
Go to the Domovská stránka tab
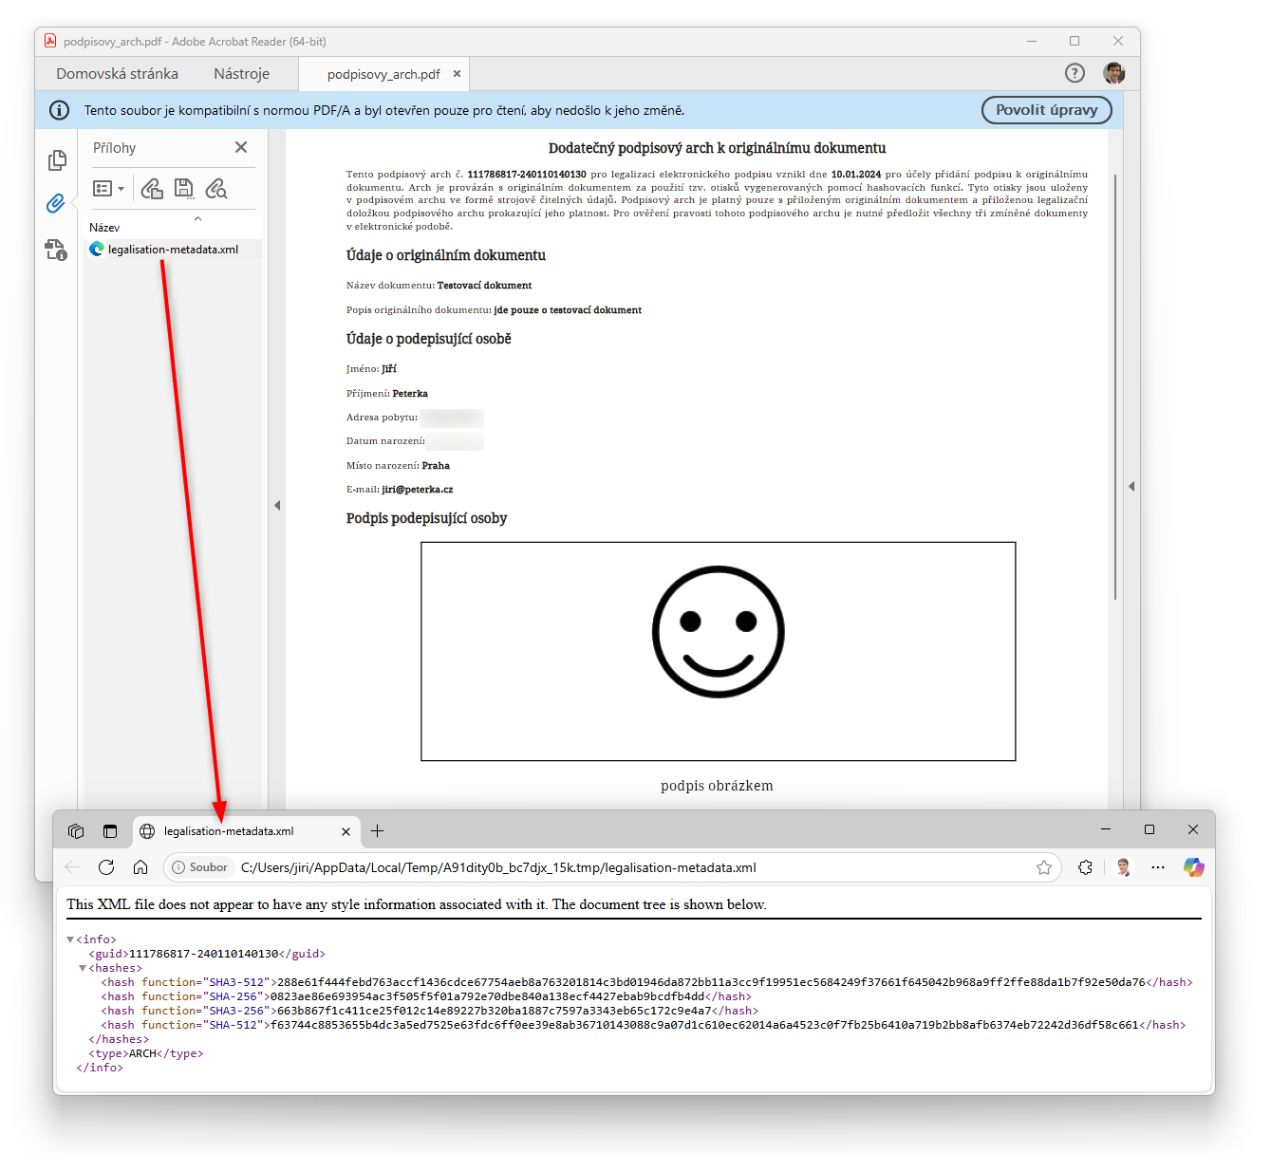(x=117, y=74)
